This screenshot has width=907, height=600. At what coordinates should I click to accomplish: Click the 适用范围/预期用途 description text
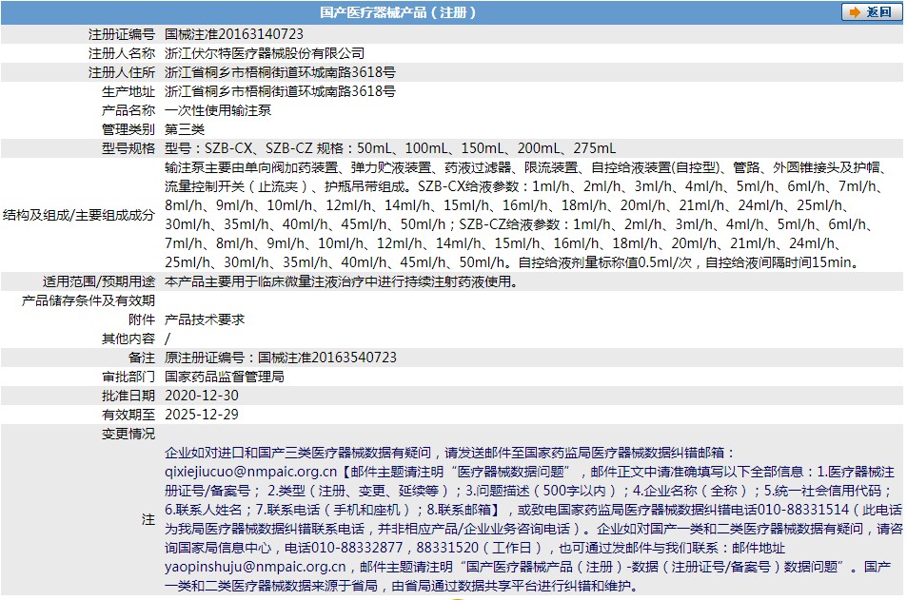[x=342, y=281]
